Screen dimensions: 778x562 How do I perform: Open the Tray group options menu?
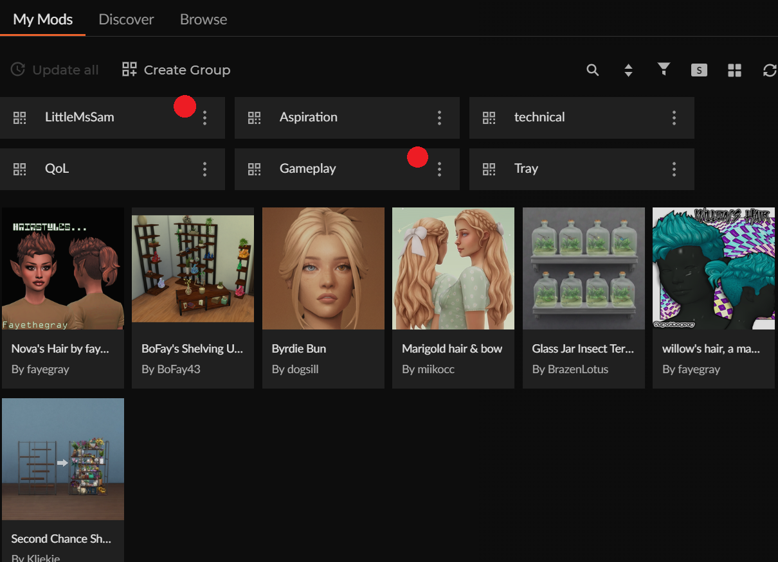(x=674, y=169)
